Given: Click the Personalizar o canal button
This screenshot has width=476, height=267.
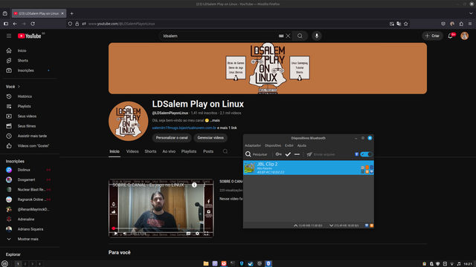Looking at the screenshot, I should point(172,138).
